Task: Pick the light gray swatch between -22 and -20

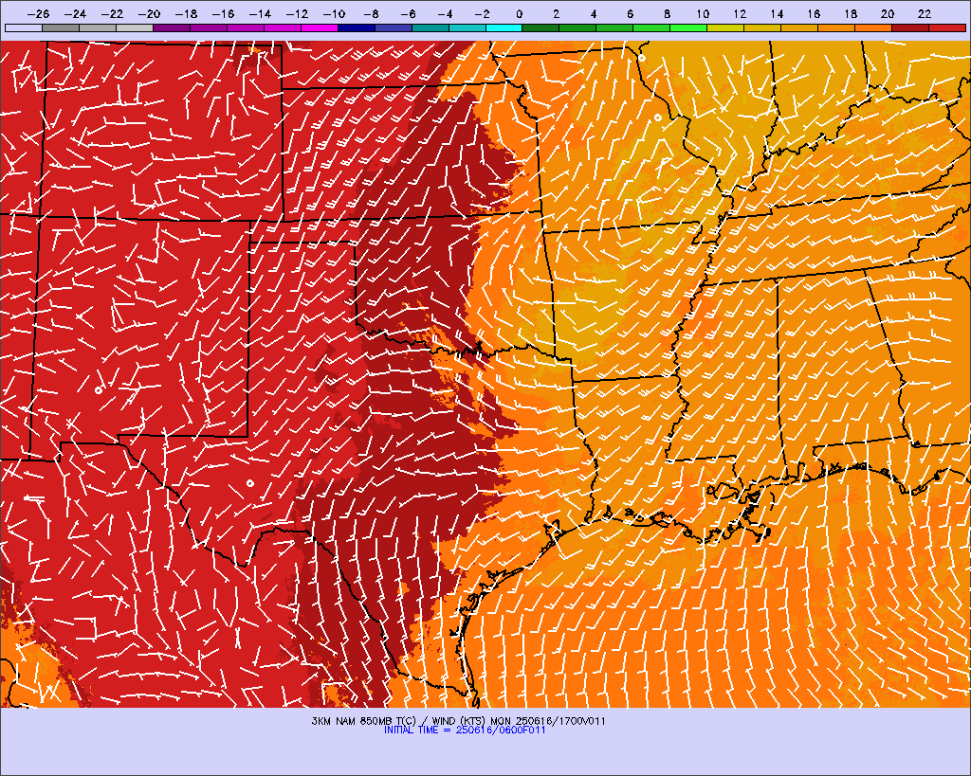Action: pos(135,27)
